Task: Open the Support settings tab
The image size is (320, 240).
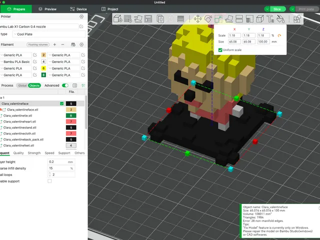Action: click(x=64, y=153)
